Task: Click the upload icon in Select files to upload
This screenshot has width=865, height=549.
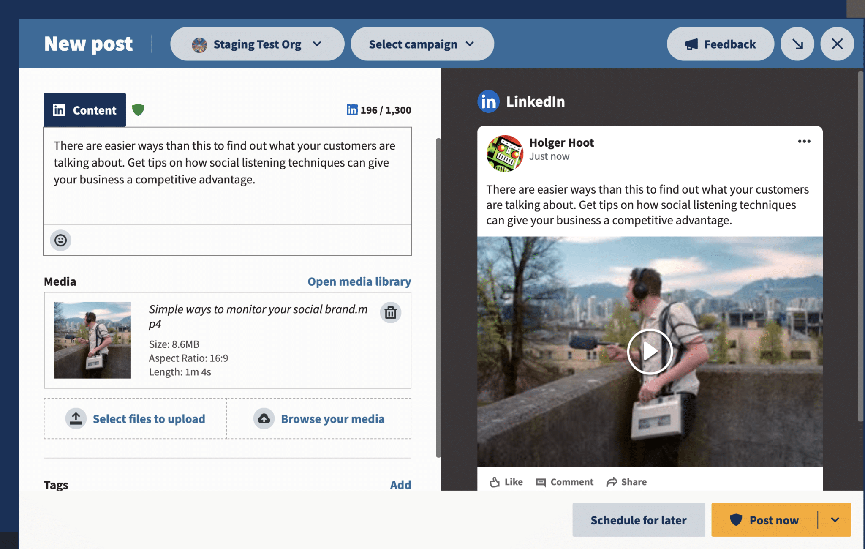Action: click(x=76, y=418)
